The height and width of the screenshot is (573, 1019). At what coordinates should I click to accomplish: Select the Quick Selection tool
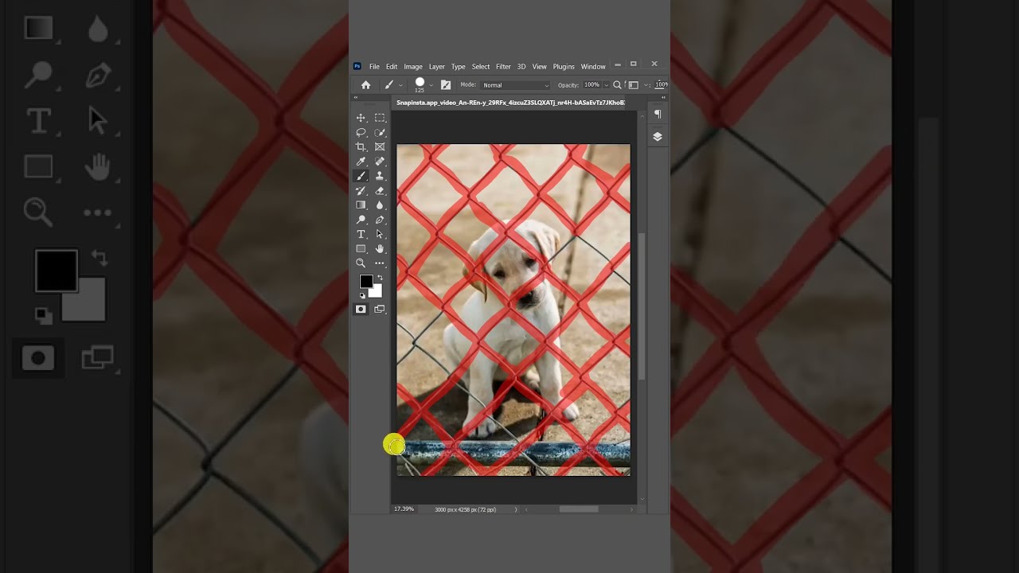pos(380,132)
